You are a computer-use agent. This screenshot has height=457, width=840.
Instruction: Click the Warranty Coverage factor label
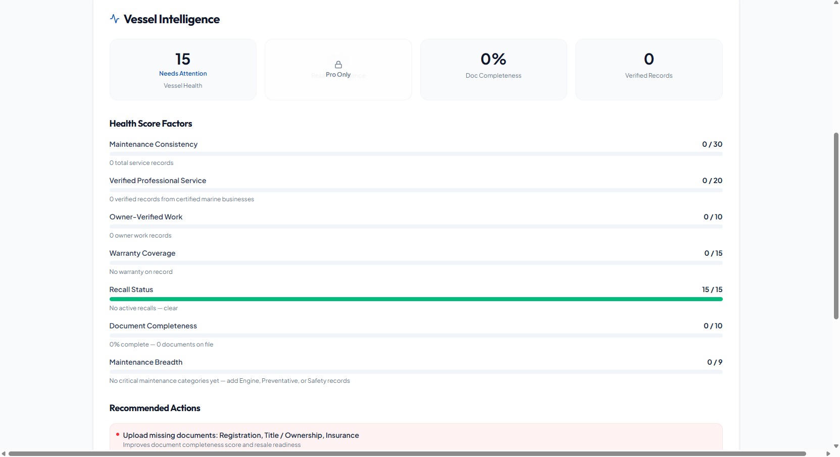(x=142, y=253)
